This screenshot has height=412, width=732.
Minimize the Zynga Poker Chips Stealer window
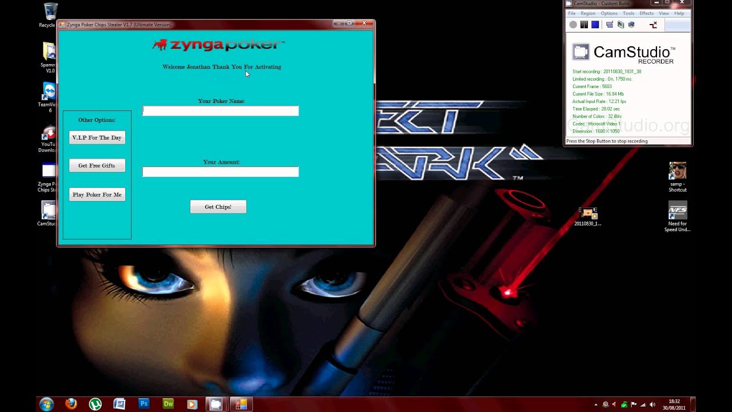point(338,23)
